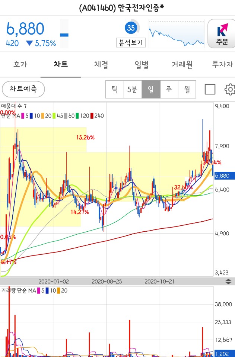This screenshot has width=235, height=357.
Task: Tap the volume MA 10 blue swatch
Action: point(47,291)
